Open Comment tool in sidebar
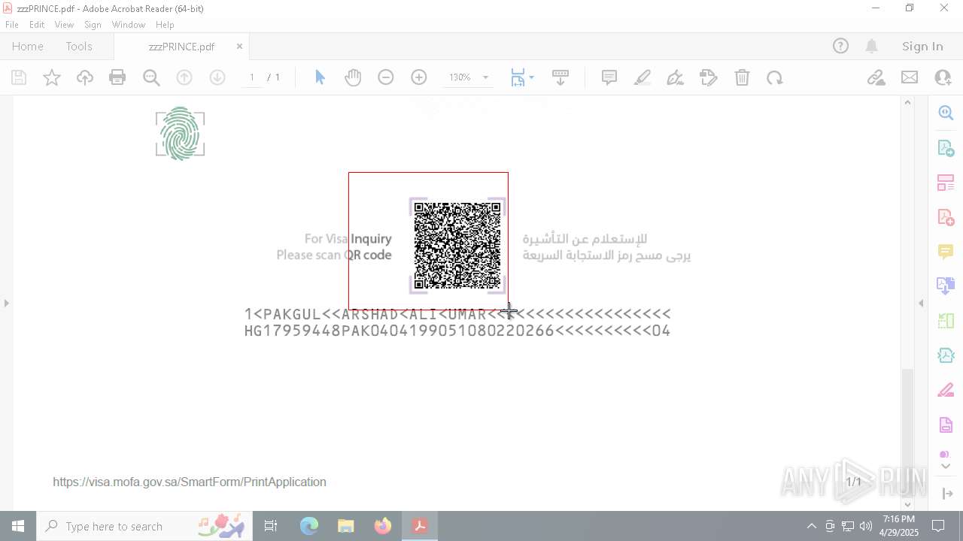Viewport: 963px width, 541px height. click(x=946, y=252)
